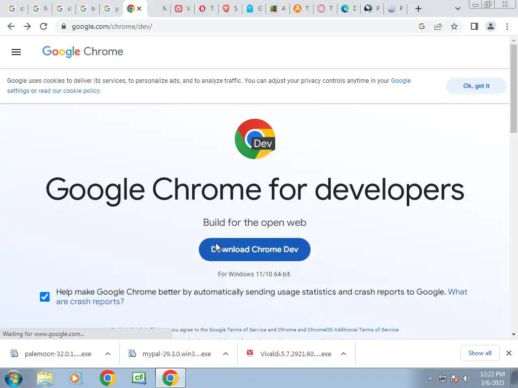The height and width of the screenshot is (388, 518).
Task: Close the active Chrome Dev tab
Action: tap(140, 9)
